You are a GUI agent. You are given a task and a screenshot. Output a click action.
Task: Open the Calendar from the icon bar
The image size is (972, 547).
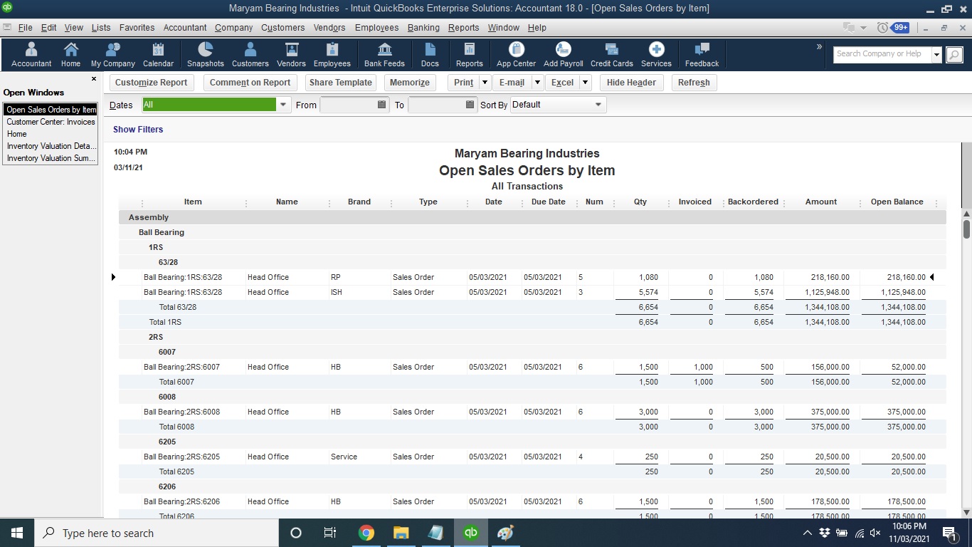pos(158,53)
